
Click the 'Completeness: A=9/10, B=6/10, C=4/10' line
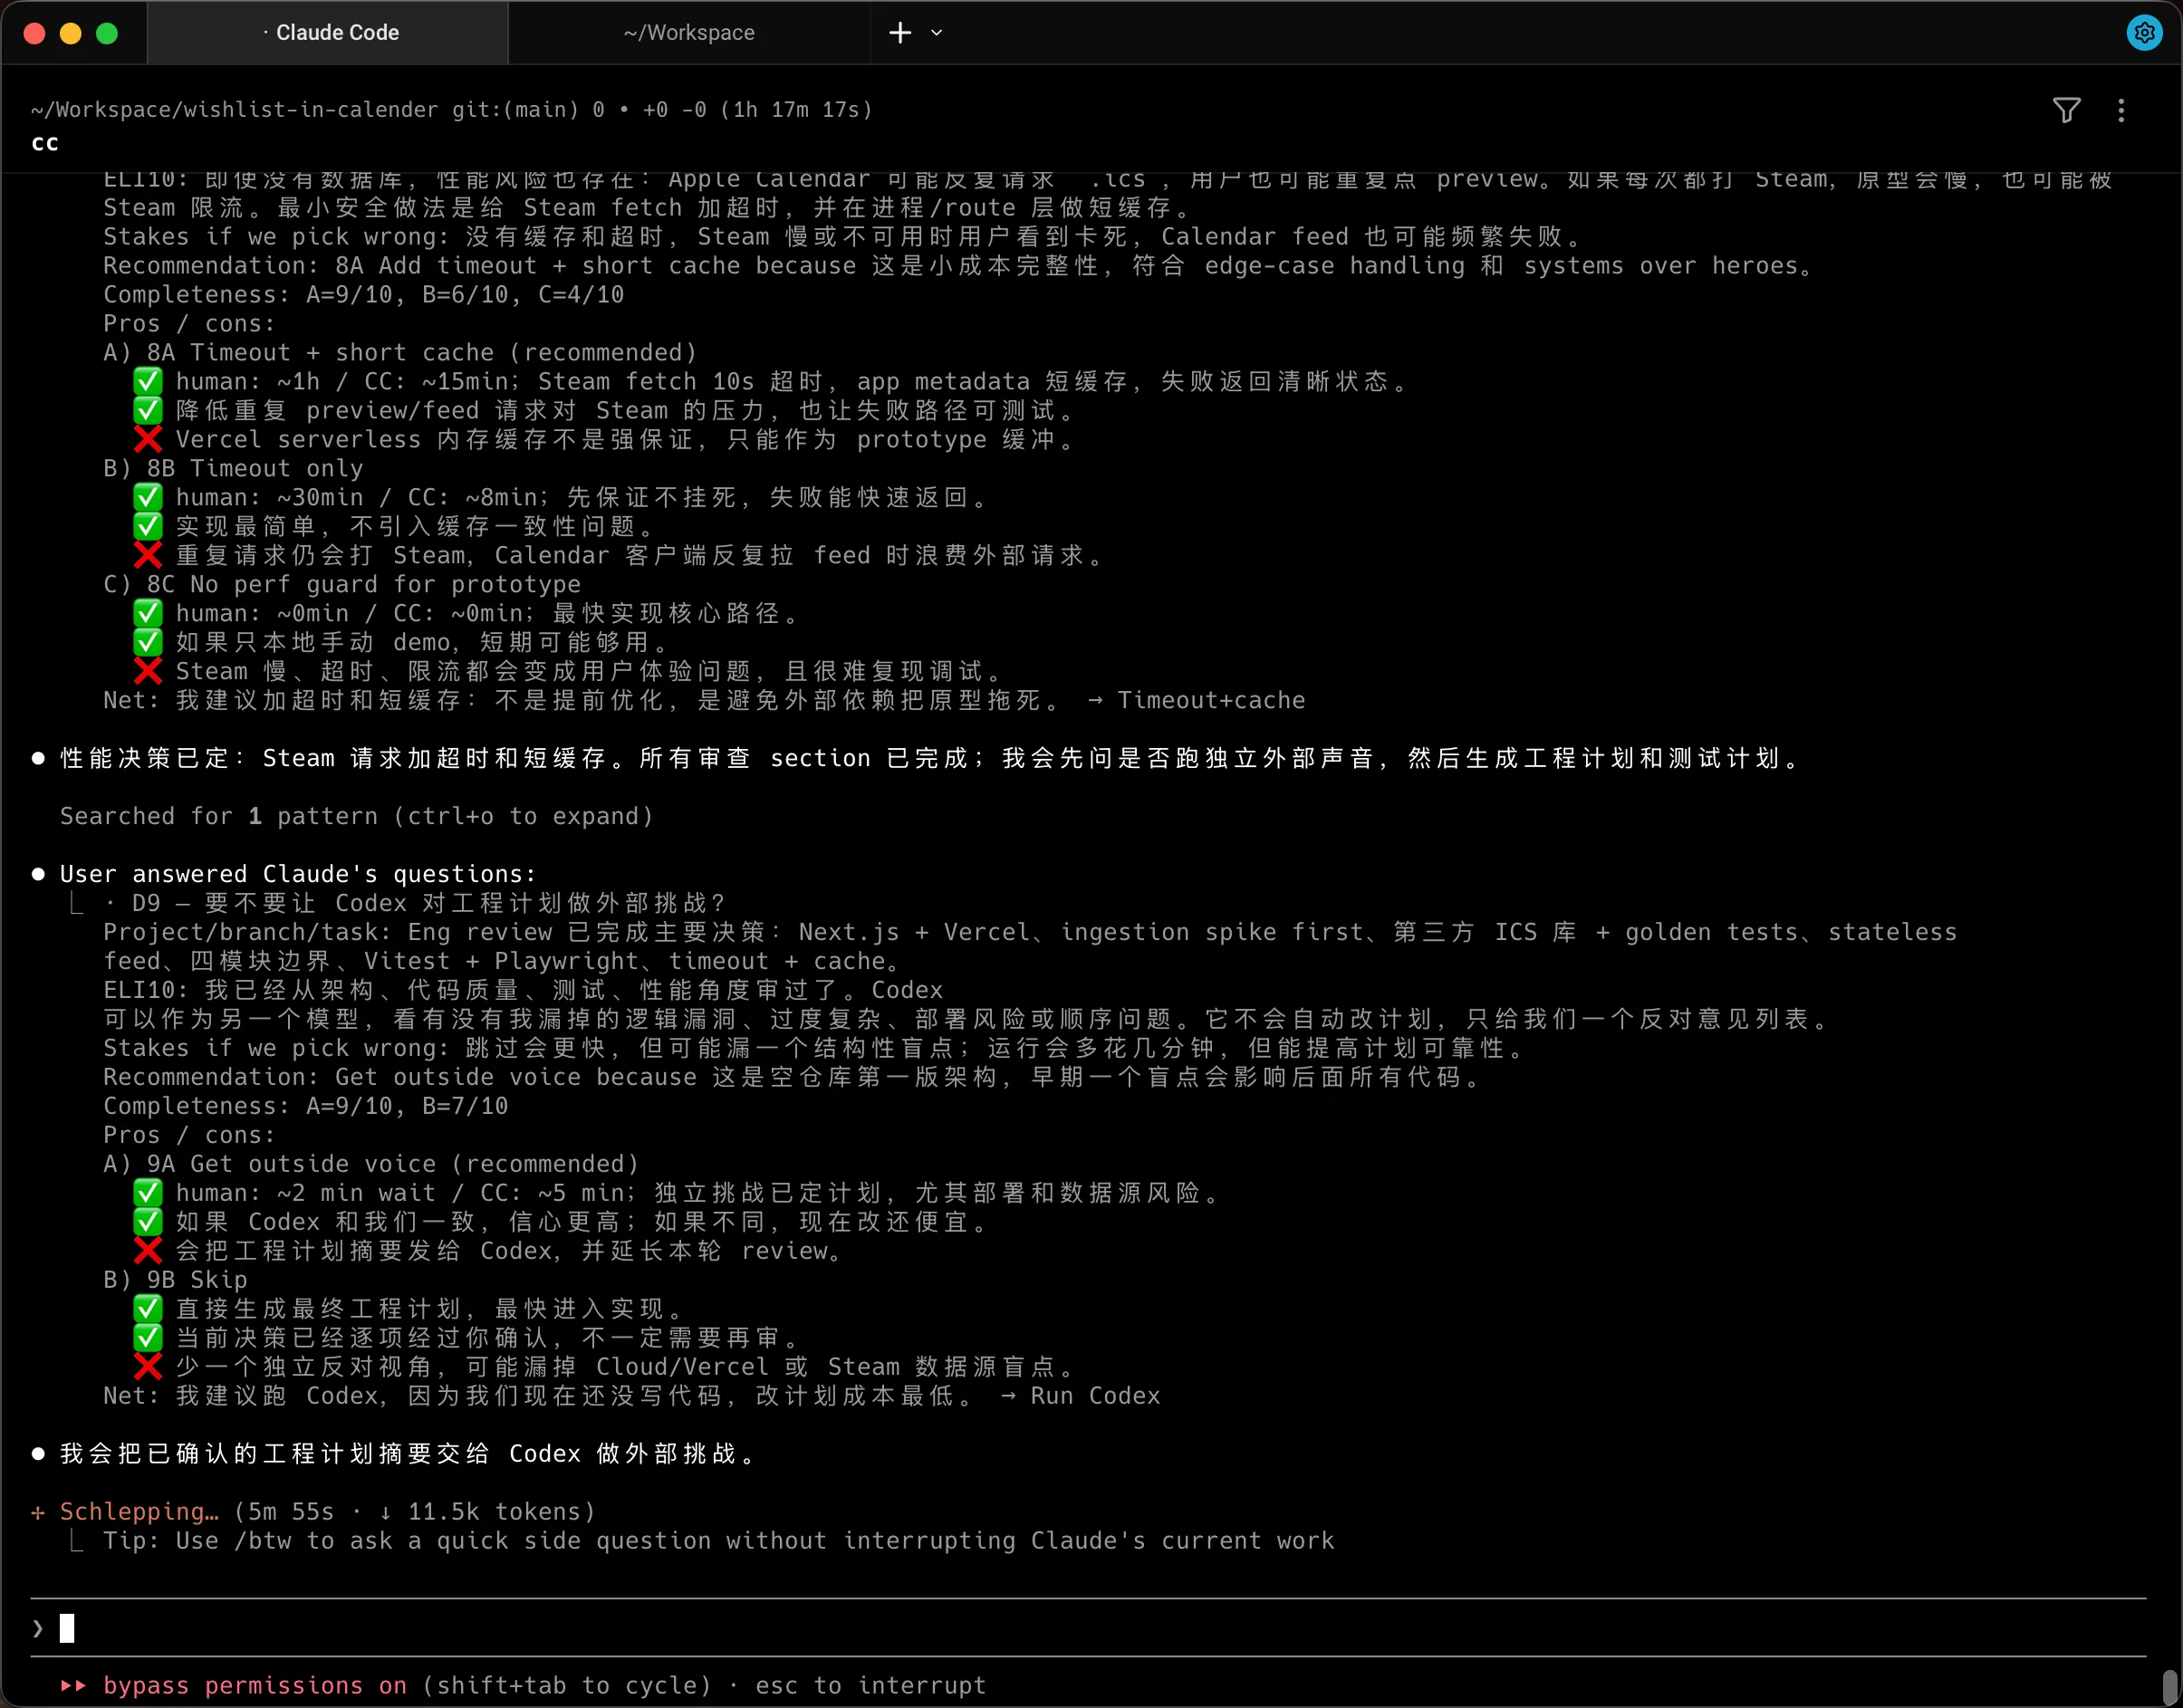[x=364, y=294]
